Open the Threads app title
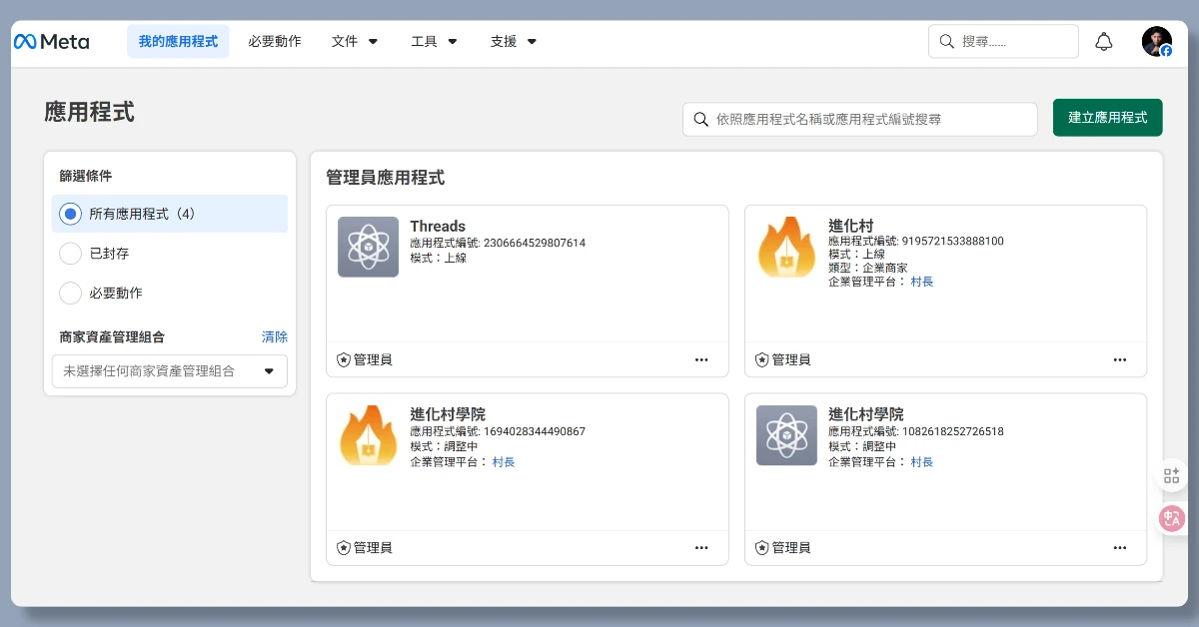 point(438,227)
